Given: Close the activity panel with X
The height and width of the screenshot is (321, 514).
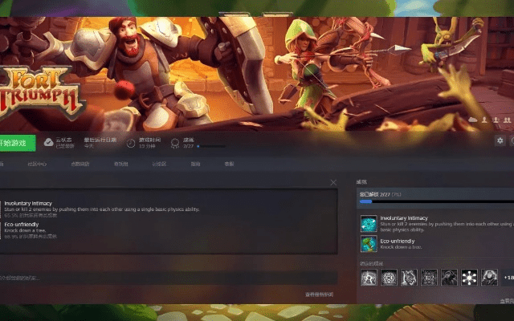Looking at the screenshot, I should coord(333,183).
